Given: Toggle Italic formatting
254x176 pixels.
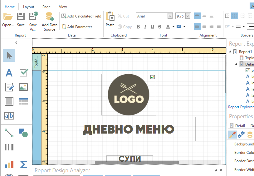Looking at the screenshot, I should tap(145, 27).
